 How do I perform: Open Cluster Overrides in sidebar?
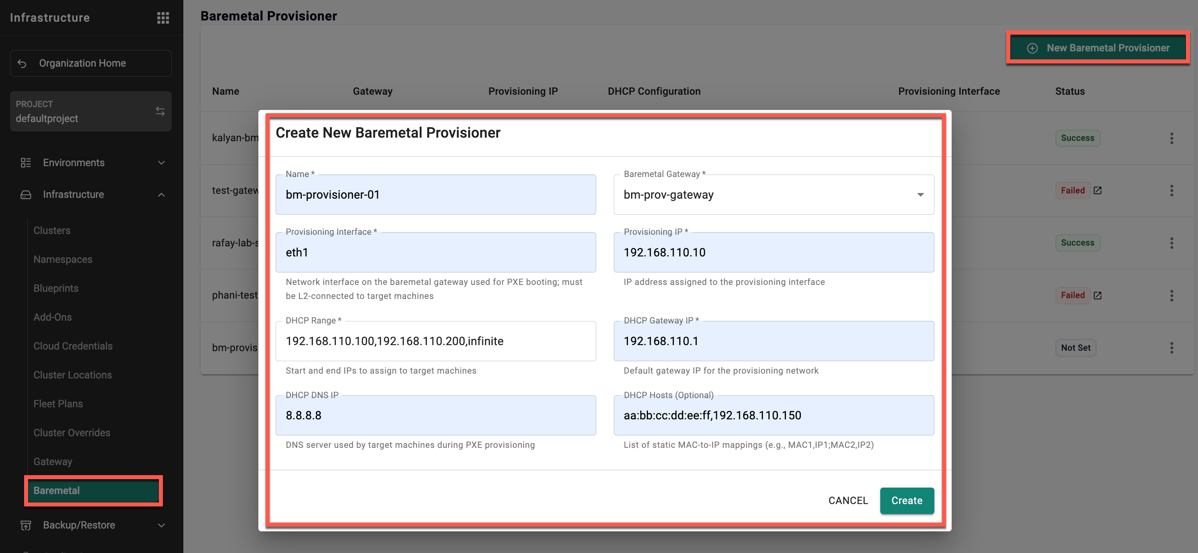click(x=72, y=433)
